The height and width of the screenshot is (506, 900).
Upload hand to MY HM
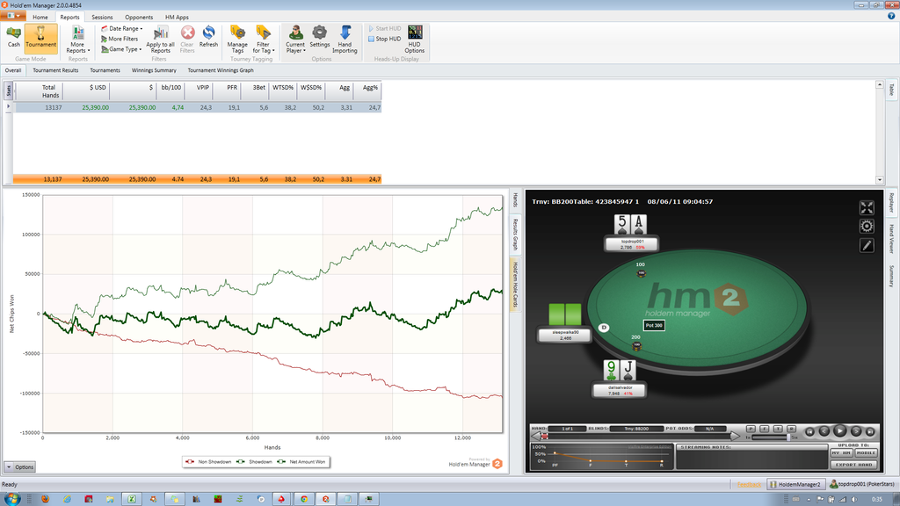point(841,453)
